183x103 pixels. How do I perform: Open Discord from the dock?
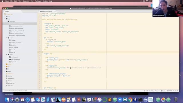[146, 100]
